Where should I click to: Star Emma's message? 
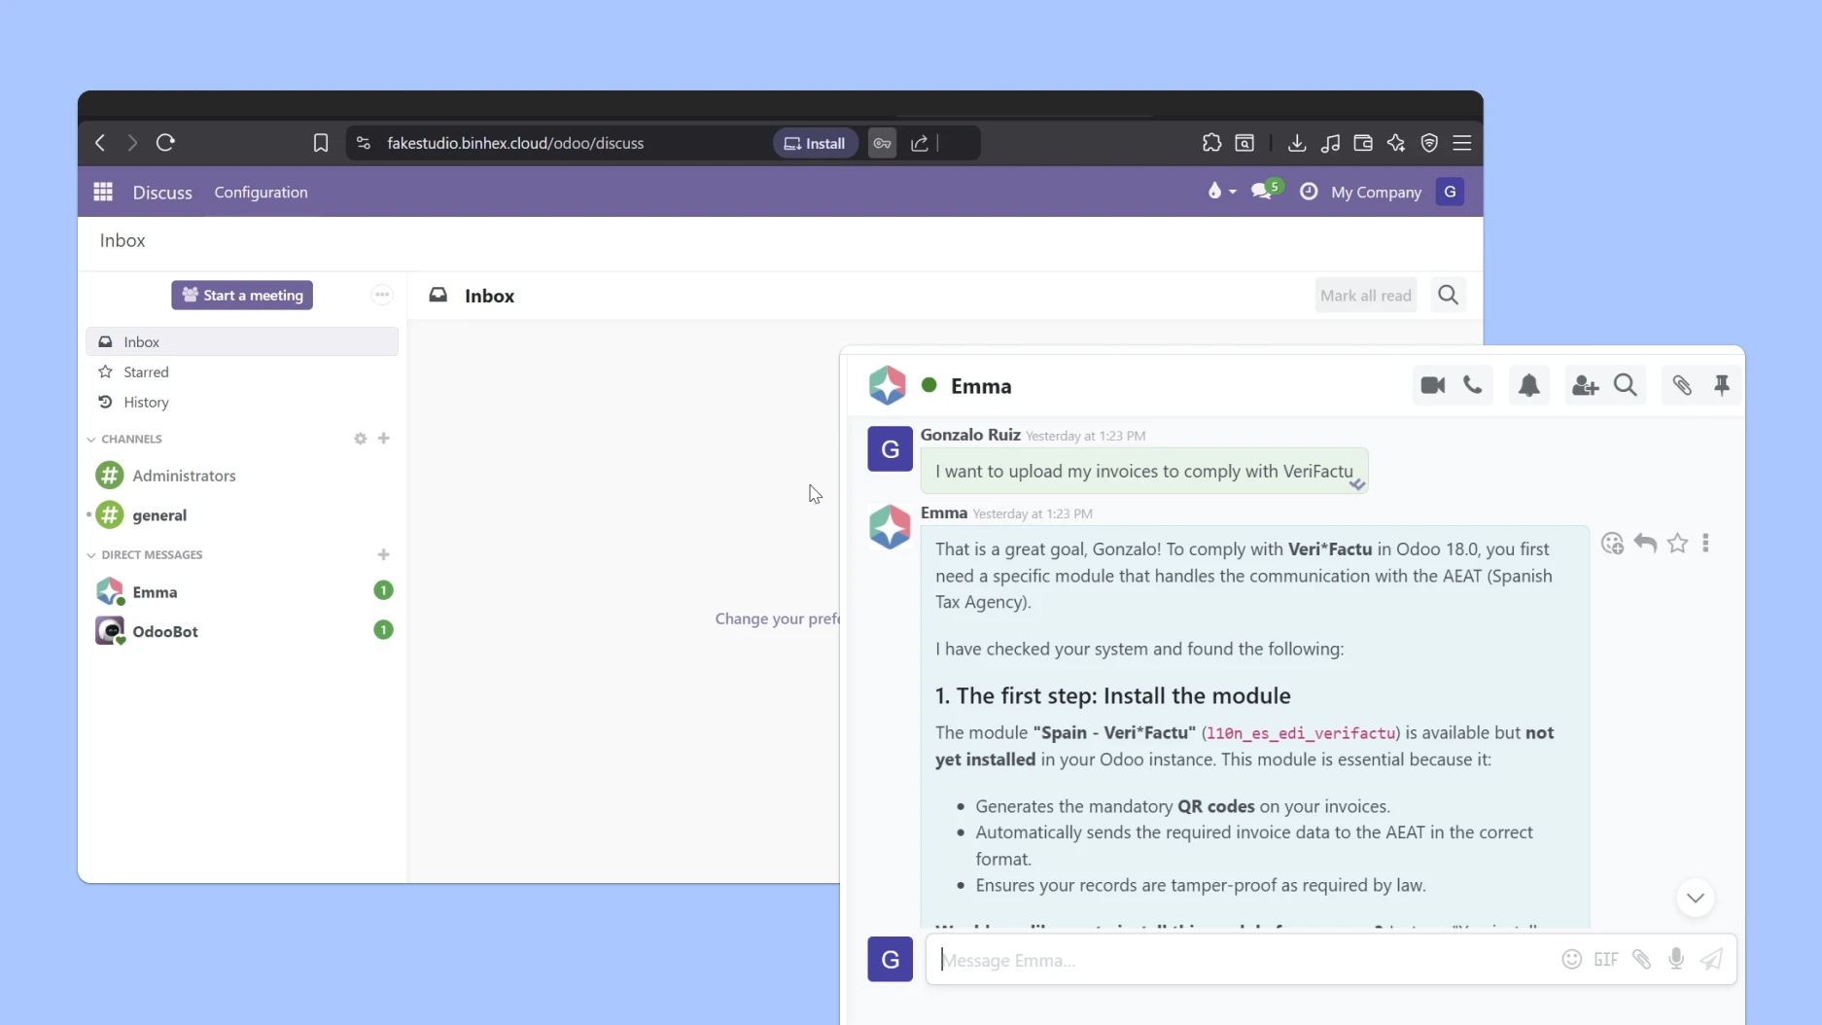pos(1677,543)
